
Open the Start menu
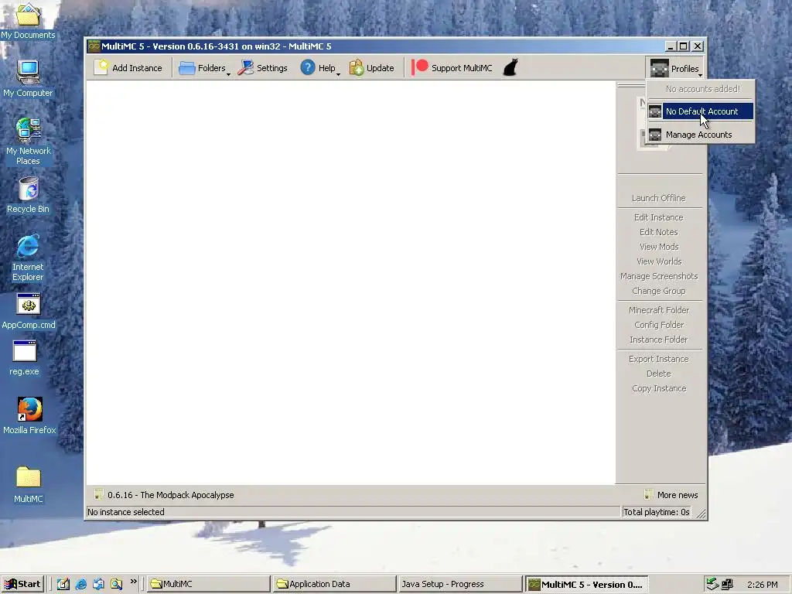coord(22,584)
